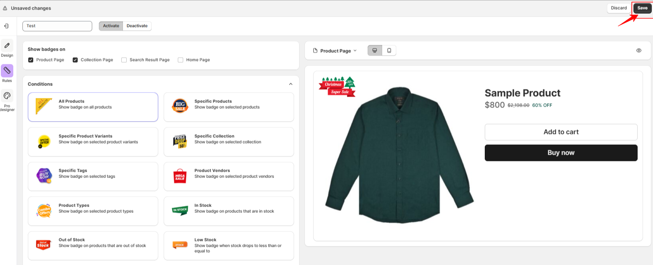This screenshot has height=265, width=653.
Task: Click the Discard button
Action: (619, 8)
